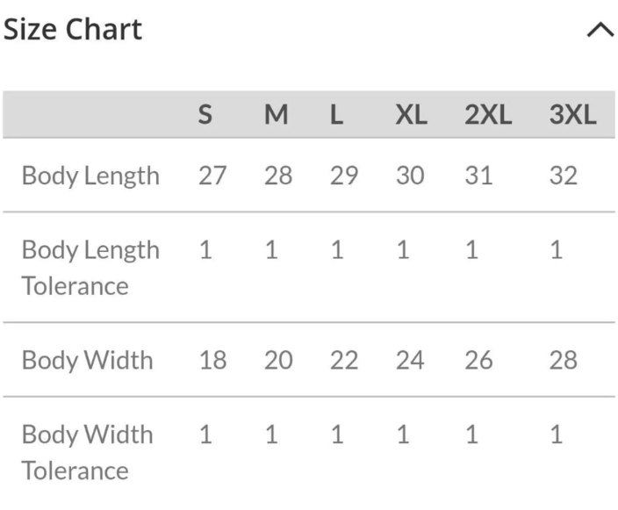
Task: Choose the XL size column header
Action: (x=410, y=115)
